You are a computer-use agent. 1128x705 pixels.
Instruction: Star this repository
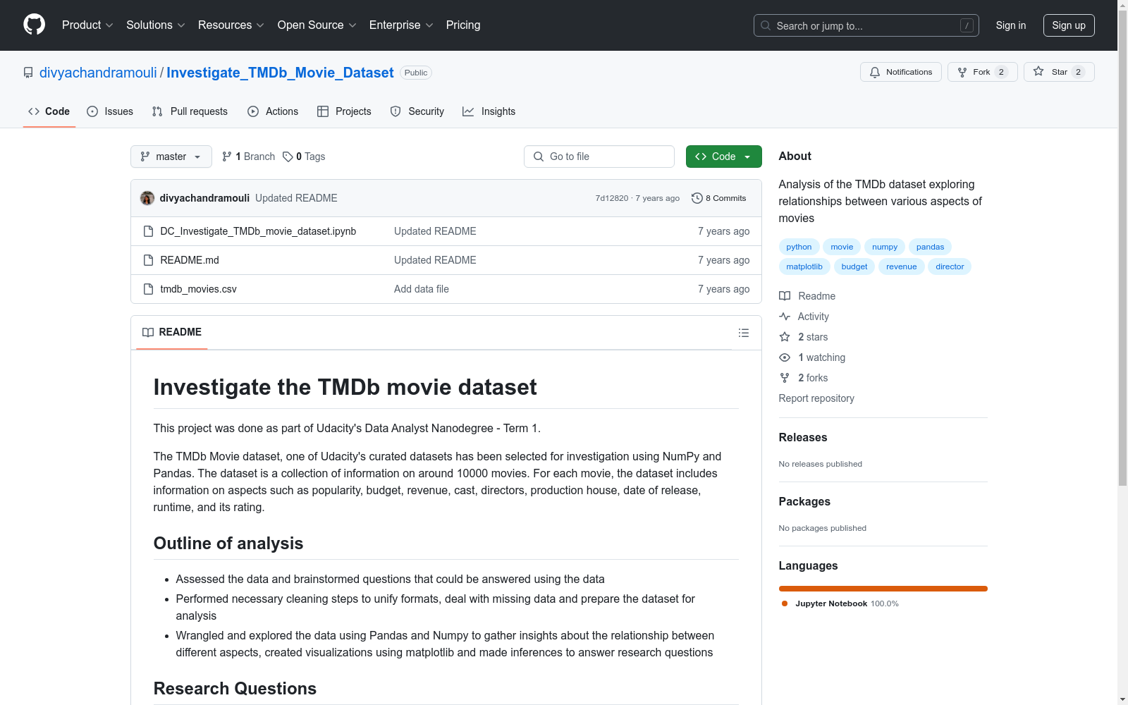[1058, 72]
